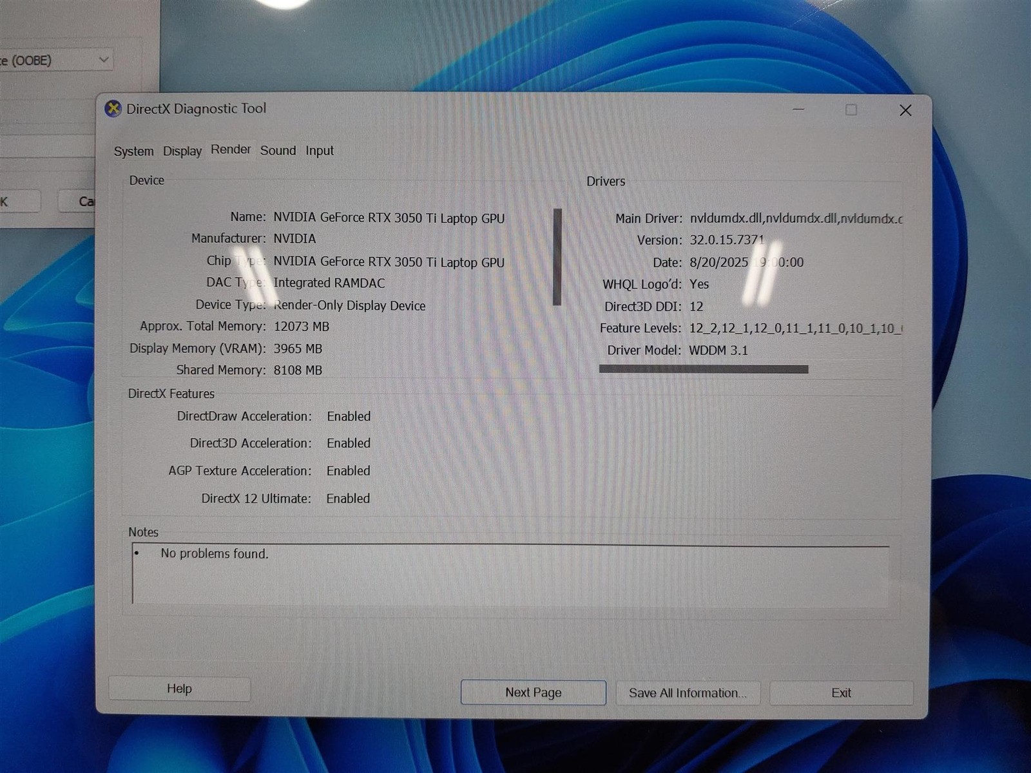Select the Render tab
1031x773 pixels.
point(231,149)
